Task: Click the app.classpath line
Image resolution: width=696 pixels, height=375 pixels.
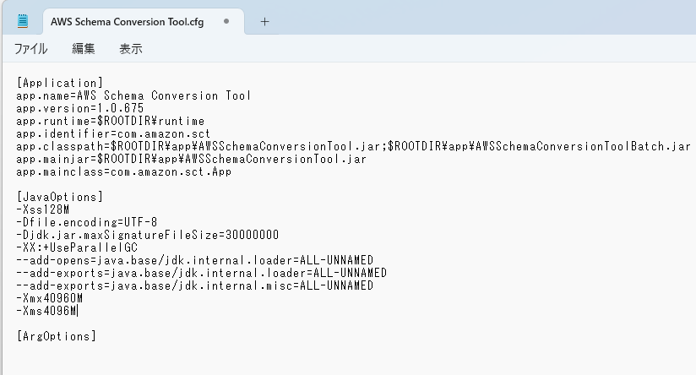Action: 353,146
